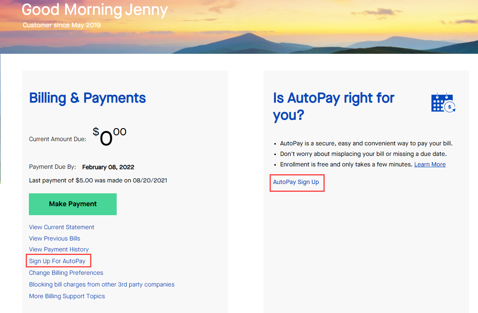Open the AutoPay calendar icon
478x313 pixels.
443,103
